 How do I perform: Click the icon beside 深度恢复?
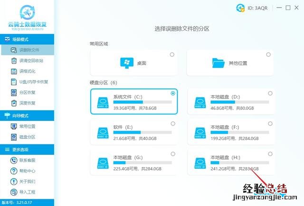[14, 103]
